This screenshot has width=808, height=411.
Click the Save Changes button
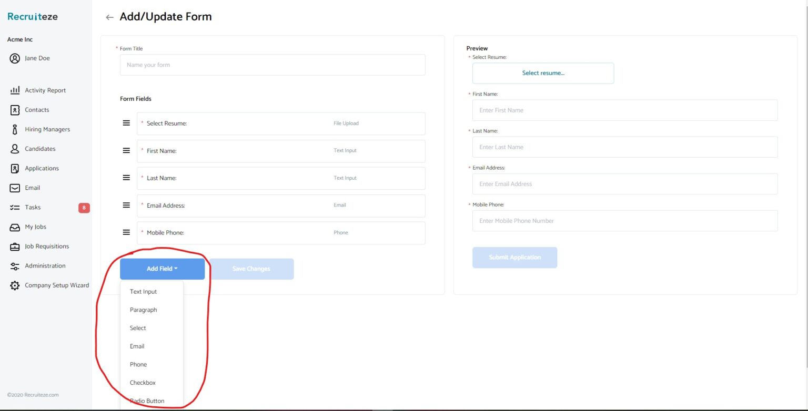tap(251, 269)
